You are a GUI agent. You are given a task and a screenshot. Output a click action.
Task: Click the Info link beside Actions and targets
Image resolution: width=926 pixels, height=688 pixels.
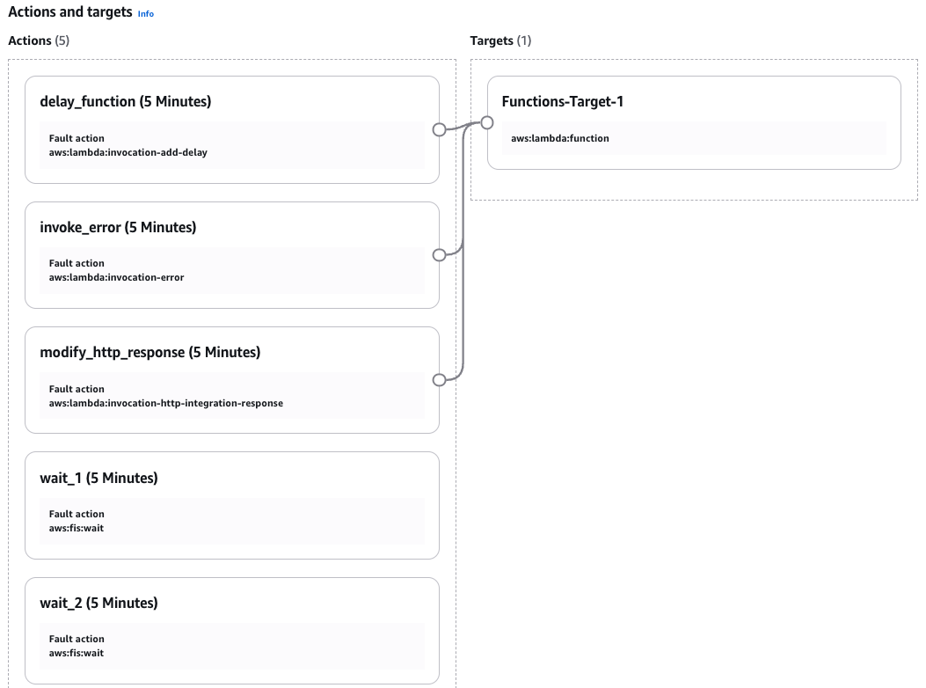(146, 14)
